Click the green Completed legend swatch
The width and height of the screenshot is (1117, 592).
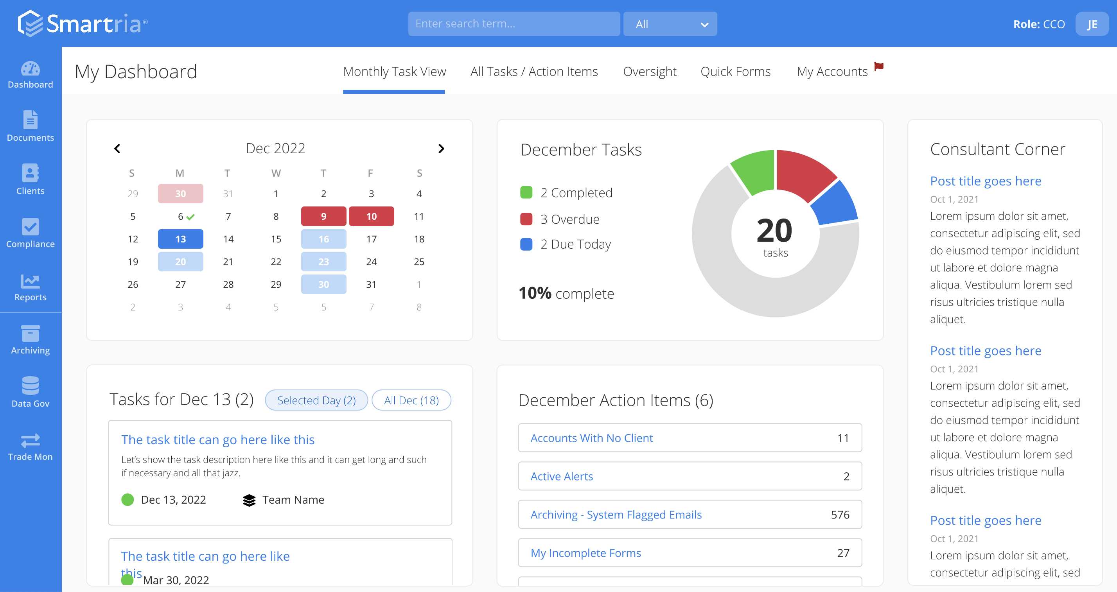coord(526,192)
